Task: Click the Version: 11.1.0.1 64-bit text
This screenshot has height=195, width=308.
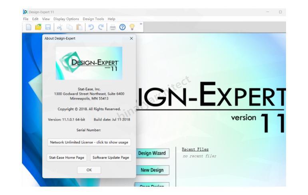Action: click(x=66, y=119)
